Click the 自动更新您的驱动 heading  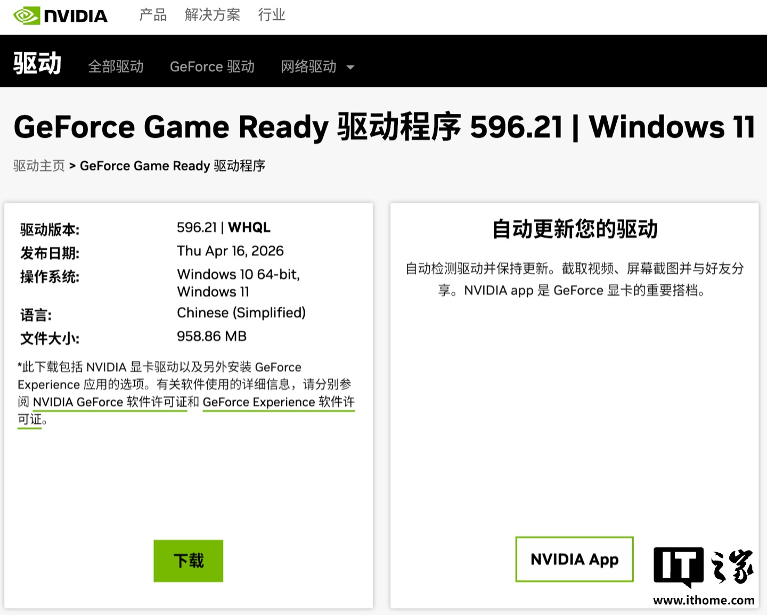[574, 229]
